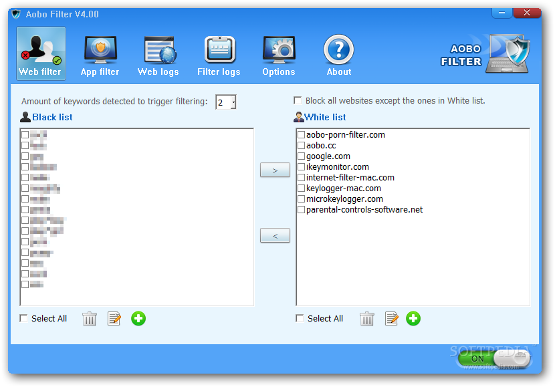Switch to App filter section
555x387 pixels.
[x=100, y=56]
